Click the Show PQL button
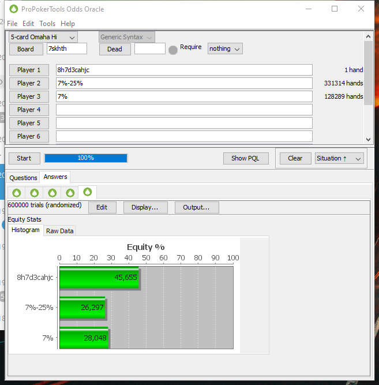The image size is (379, 385). (246, 158)
